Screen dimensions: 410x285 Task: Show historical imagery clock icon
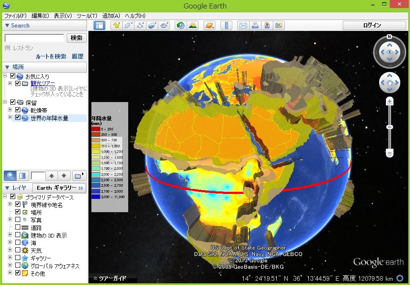pyautogui.click(x=181, y=25)
